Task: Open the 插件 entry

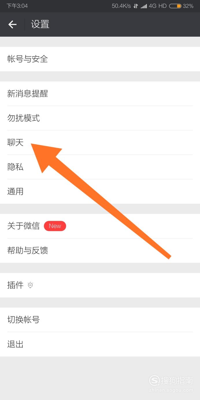Action: tap(100, 285)
